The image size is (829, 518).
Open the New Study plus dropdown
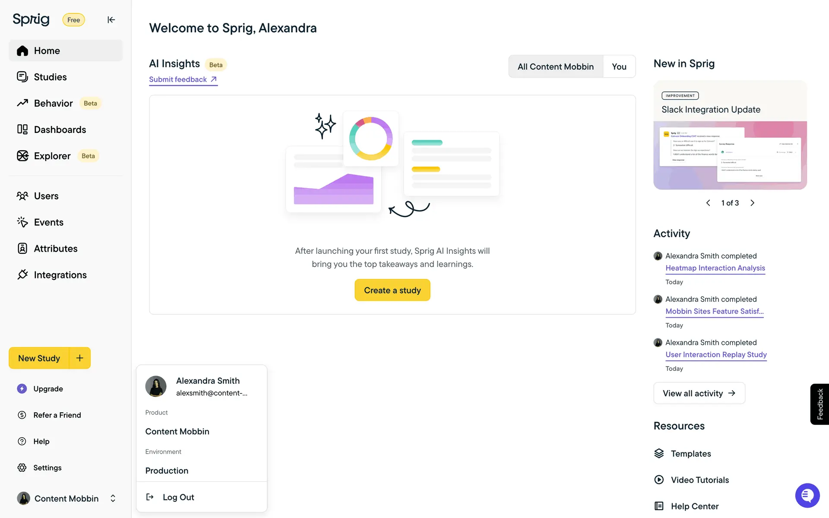(80, 358)
